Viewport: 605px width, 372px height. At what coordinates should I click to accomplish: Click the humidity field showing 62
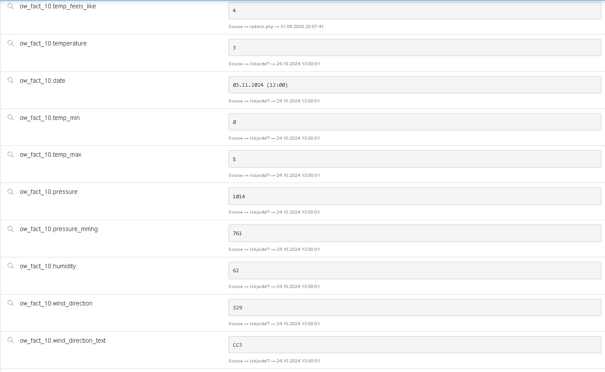click(x=414, y=270)
